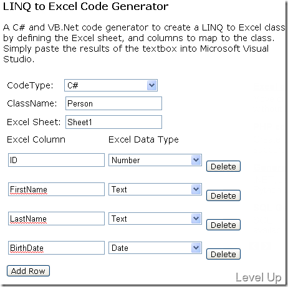This screenshot has height=287, width=288.
Task: Delete the ID row
Action: pos(223,166)
